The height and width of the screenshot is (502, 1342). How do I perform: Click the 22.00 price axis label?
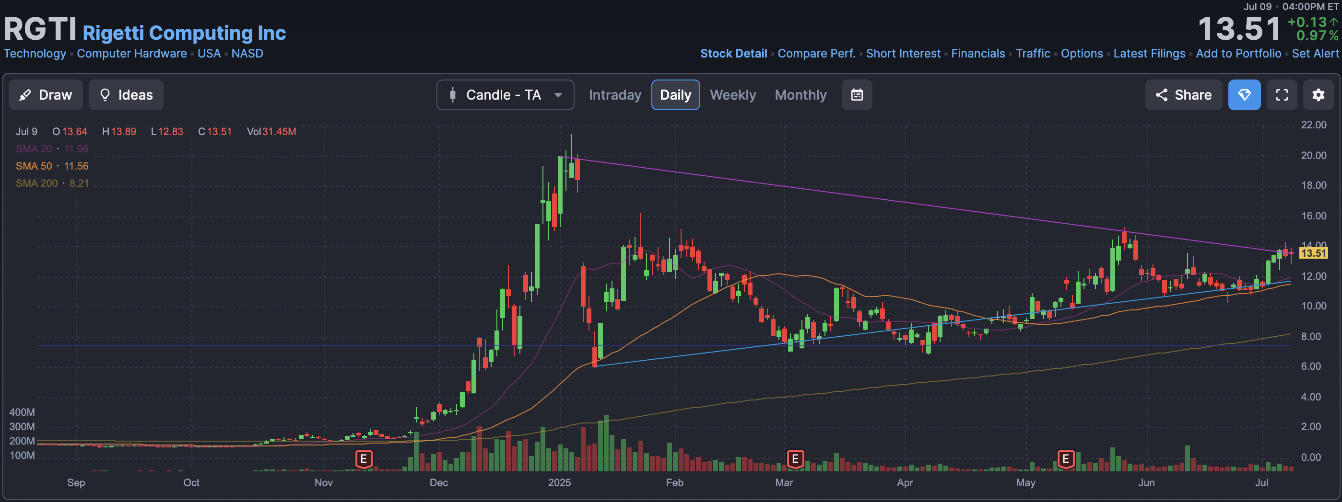tap(1313, 125)
